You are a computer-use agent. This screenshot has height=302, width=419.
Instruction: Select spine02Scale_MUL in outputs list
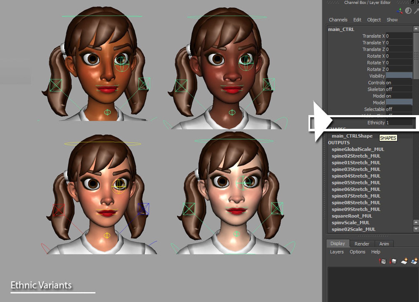coord(353,229)
